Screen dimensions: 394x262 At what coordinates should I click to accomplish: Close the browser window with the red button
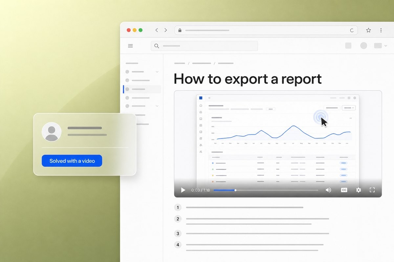128,30
